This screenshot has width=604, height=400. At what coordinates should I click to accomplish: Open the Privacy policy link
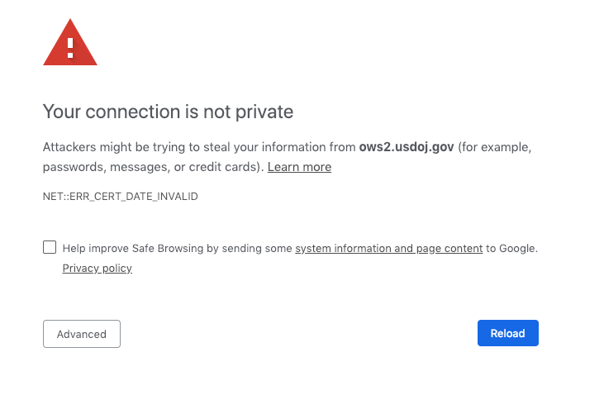tap(97, 269)
